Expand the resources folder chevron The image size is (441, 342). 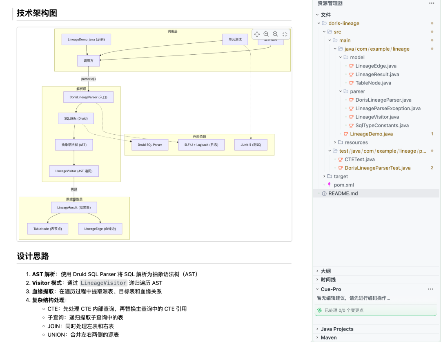point(335,142)
